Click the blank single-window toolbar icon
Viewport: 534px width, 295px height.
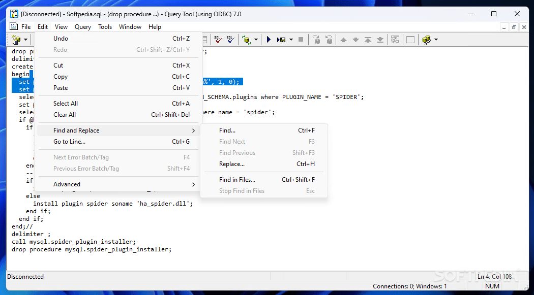[x=410, y=40]
